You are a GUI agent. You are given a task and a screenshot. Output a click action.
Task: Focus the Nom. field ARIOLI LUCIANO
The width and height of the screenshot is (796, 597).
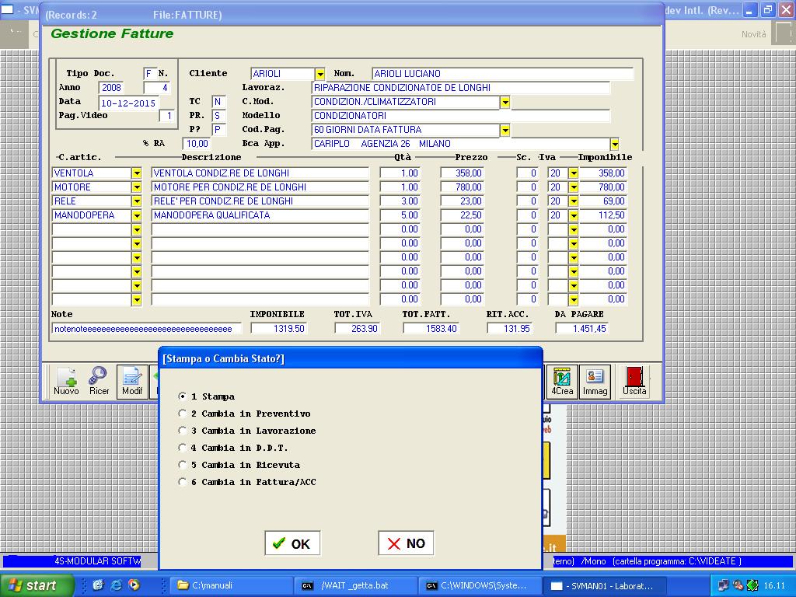[x=503, y=74]
